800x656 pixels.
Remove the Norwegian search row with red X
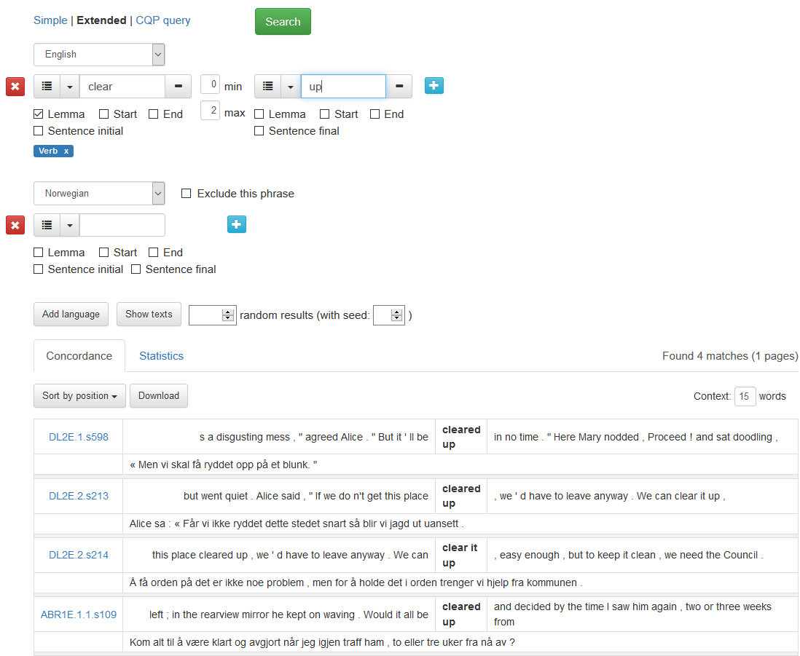[15, 225]
